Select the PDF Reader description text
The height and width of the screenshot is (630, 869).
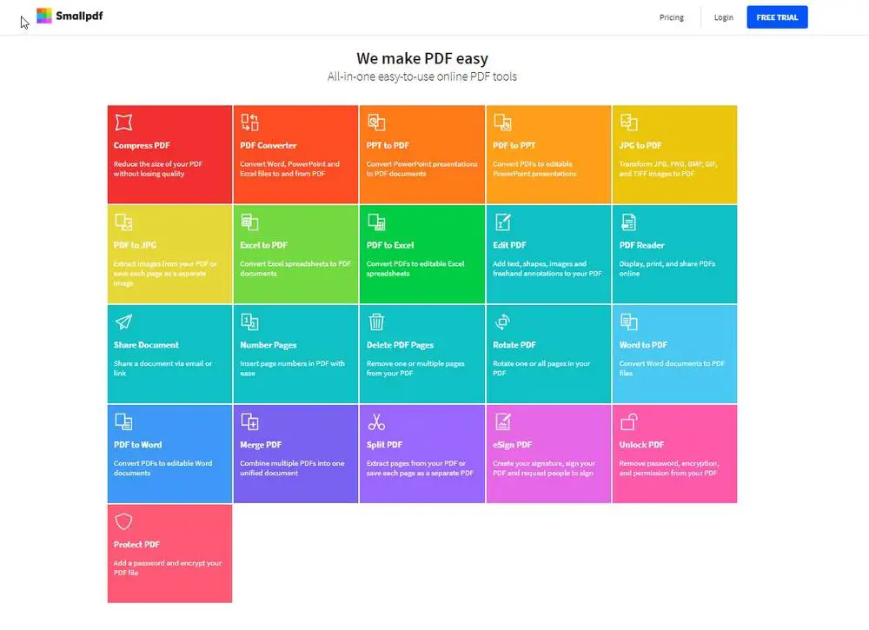(x=667, y=269)
